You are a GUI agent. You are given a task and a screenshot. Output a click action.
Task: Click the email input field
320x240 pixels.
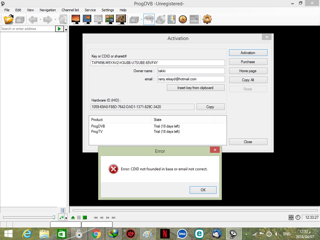pos(191,79)
